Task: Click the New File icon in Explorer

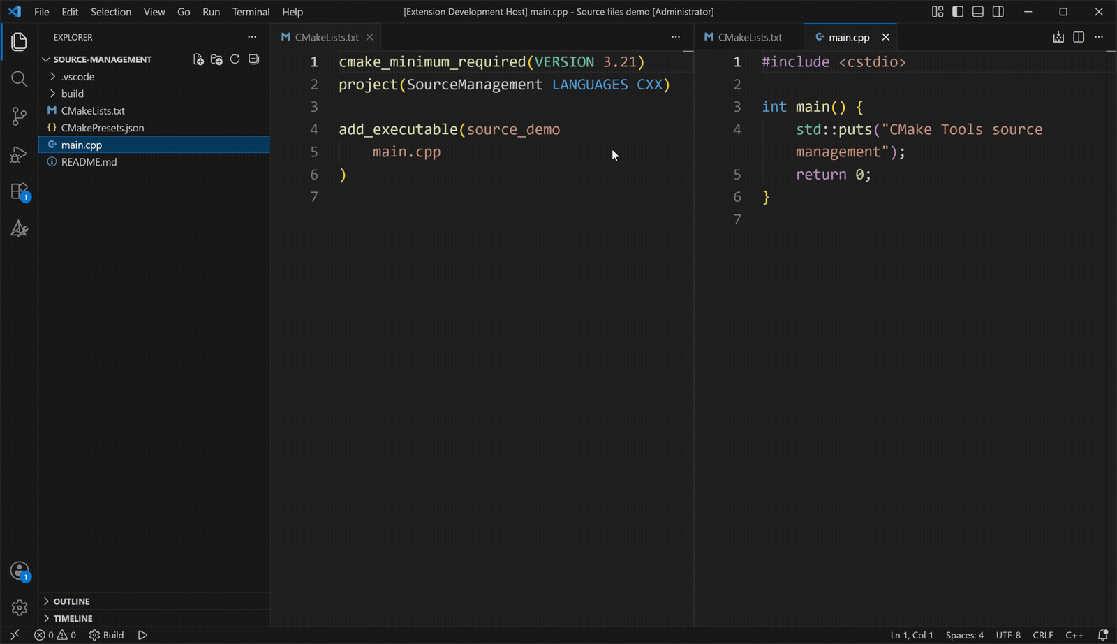Action: (198, 59)
